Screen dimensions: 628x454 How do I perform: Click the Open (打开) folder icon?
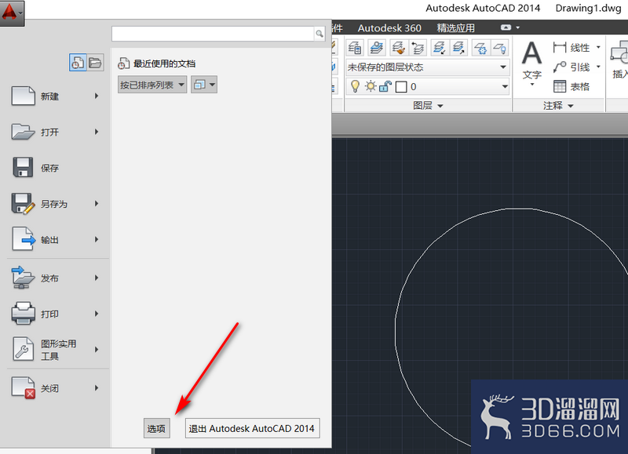pyautogui.click(x=24, y=132)
